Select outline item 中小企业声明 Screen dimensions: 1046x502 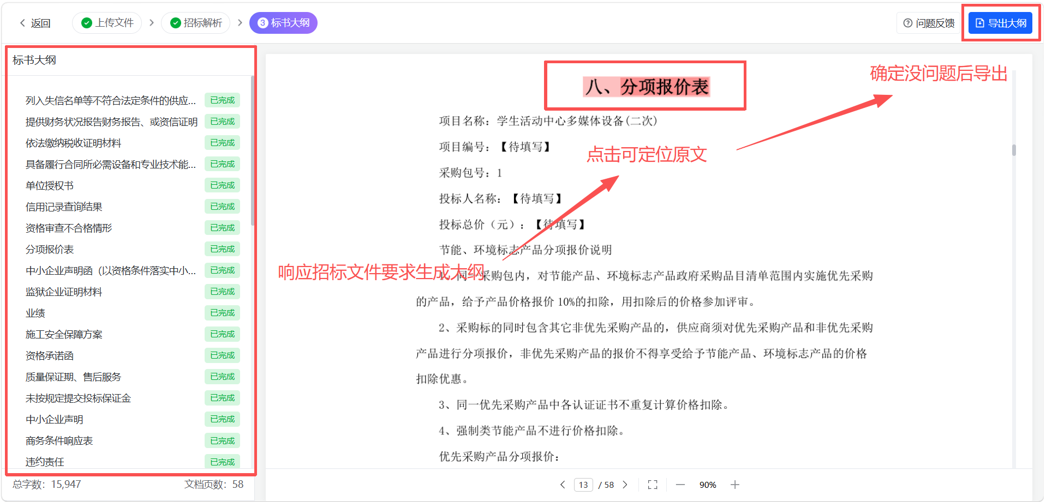click(x=55, y=419)
